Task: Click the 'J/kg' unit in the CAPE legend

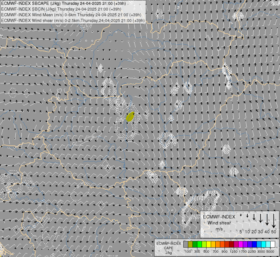Action: click(x=168, y=253)
